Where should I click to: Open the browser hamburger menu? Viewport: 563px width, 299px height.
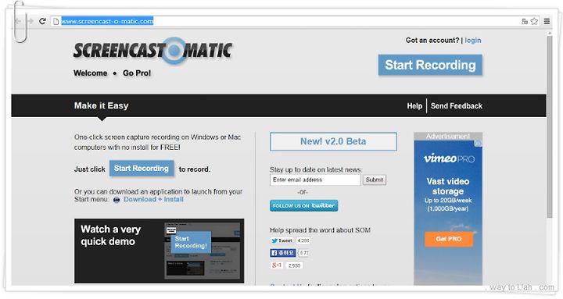pos(547,21)
